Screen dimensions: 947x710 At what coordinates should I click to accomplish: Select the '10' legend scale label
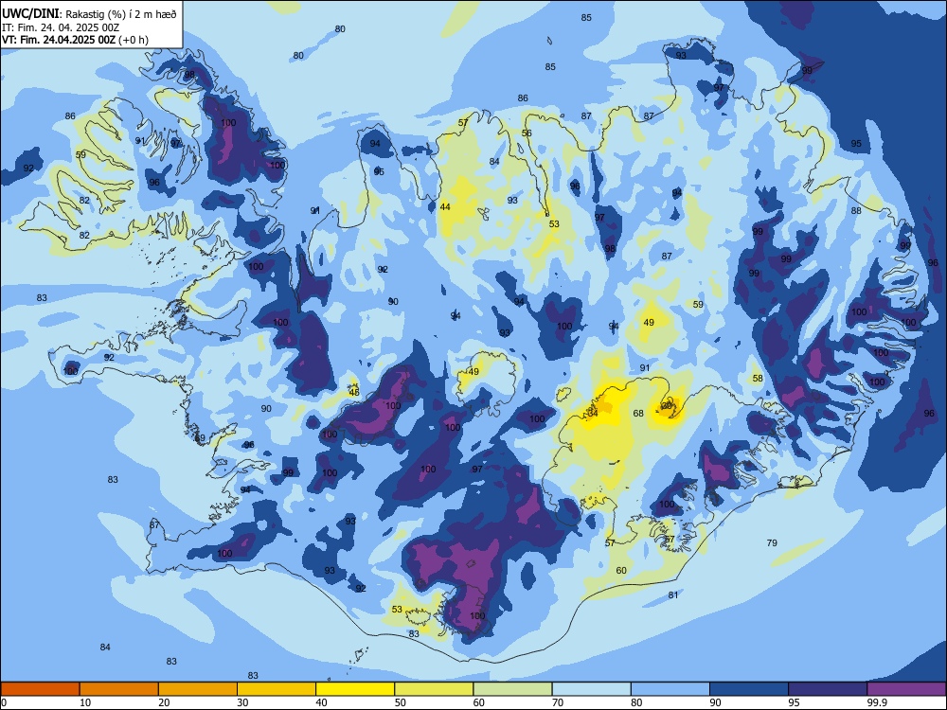(x=85, y=702)
